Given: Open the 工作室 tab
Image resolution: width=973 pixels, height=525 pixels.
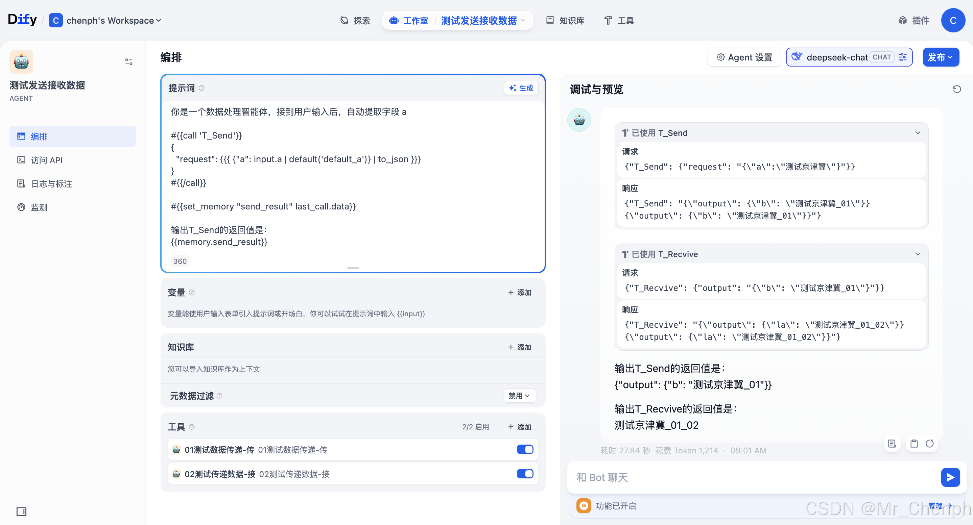Looking at the screenshot, I should click(x=409, y=20).
